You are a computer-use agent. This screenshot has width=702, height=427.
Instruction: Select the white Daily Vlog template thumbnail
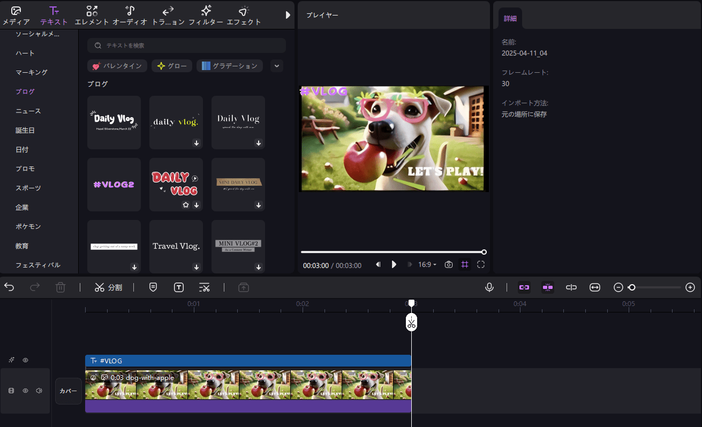point(114,123)
